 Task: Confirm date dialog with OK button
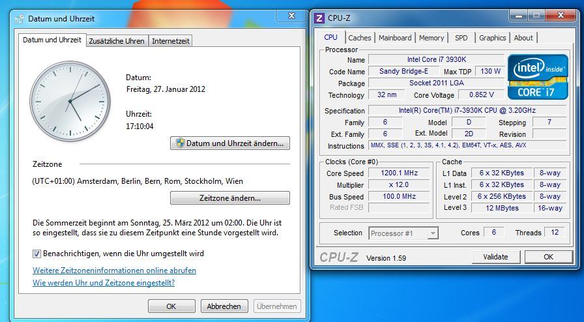click(x=171, y=306)
